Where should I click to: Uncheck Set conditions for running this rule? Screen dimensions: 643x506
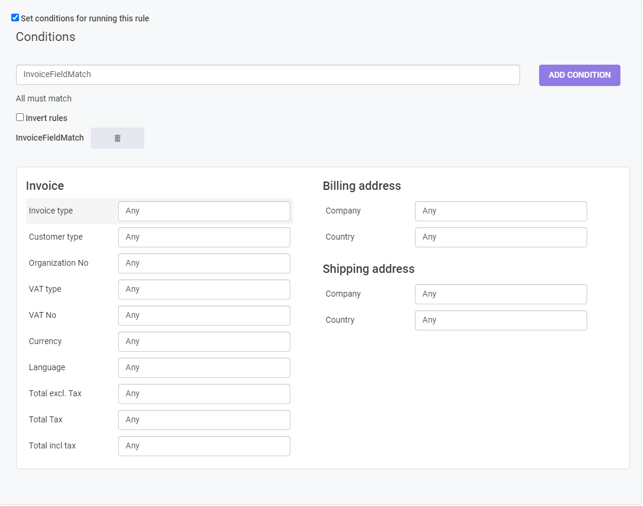15,18
